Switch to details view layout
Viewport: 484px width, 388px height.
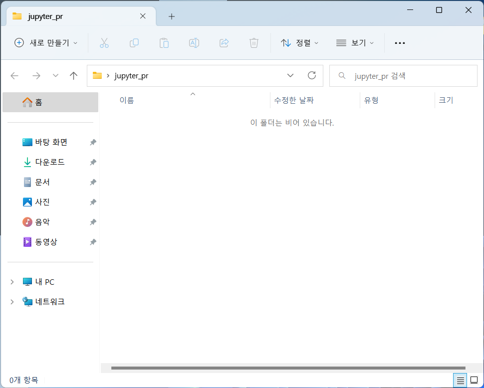460,380
